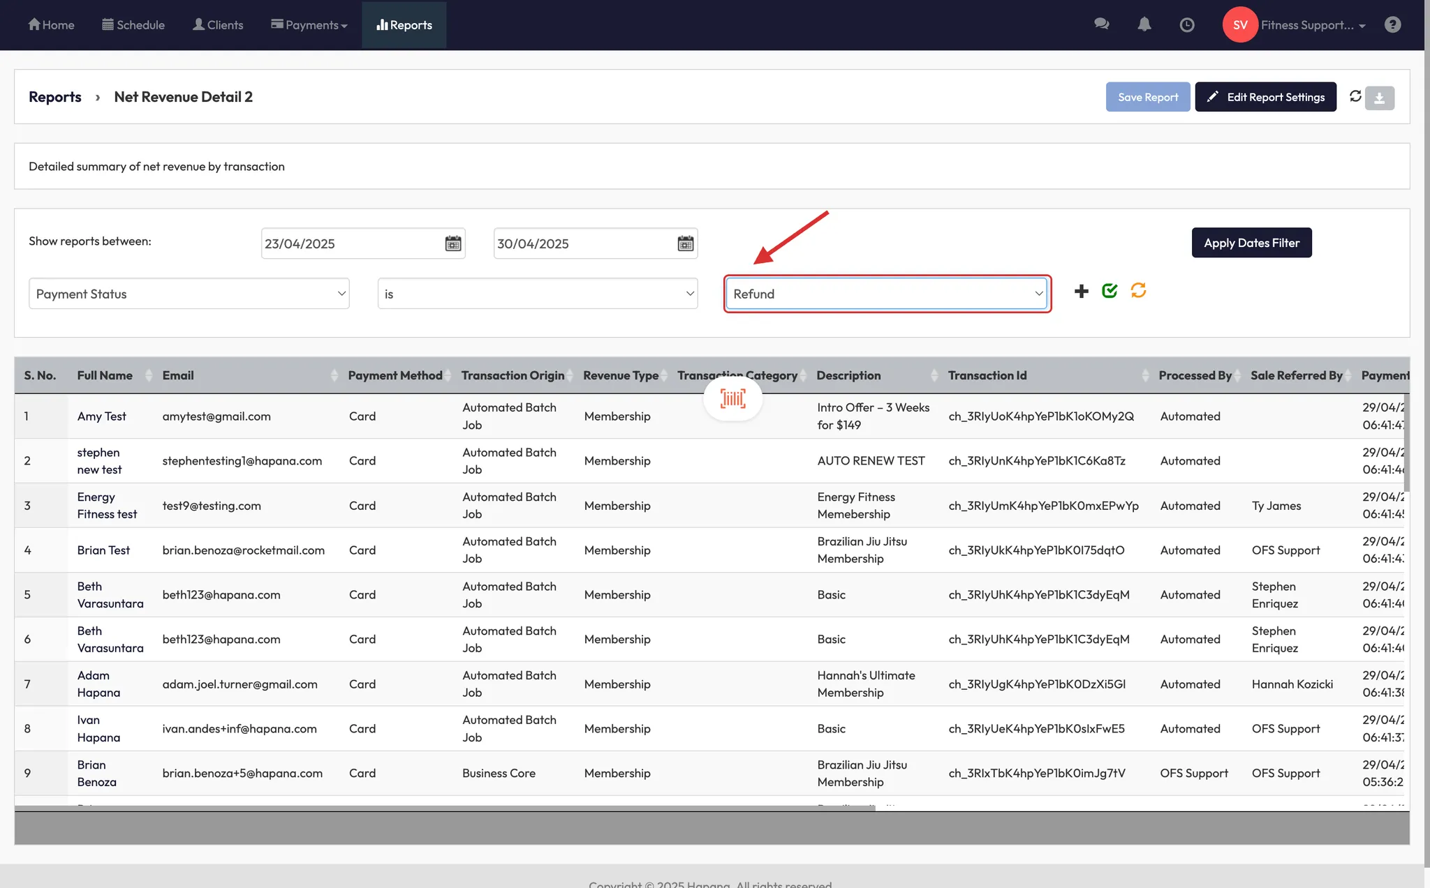
Task: Open the 'is' operator dropdown
Action: tap(537, 294)
